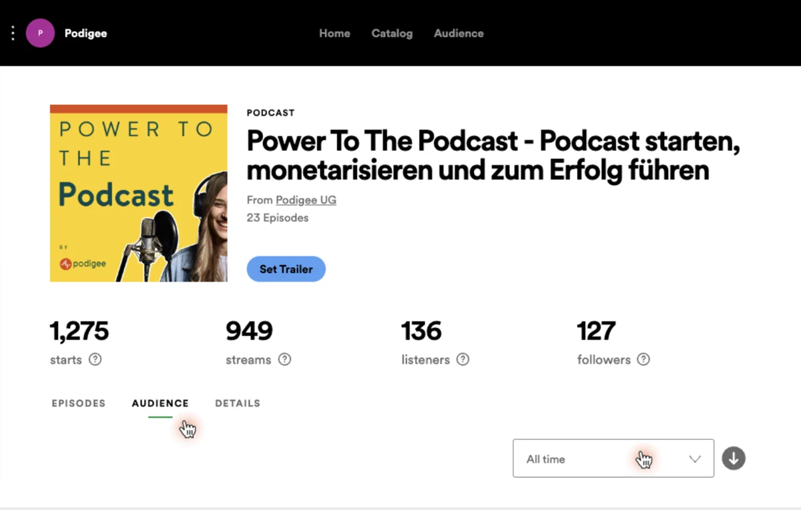The height and width of the screenshot is (510, 801).
Task: Click the Set Trailer button
Action: click(286, 269)
